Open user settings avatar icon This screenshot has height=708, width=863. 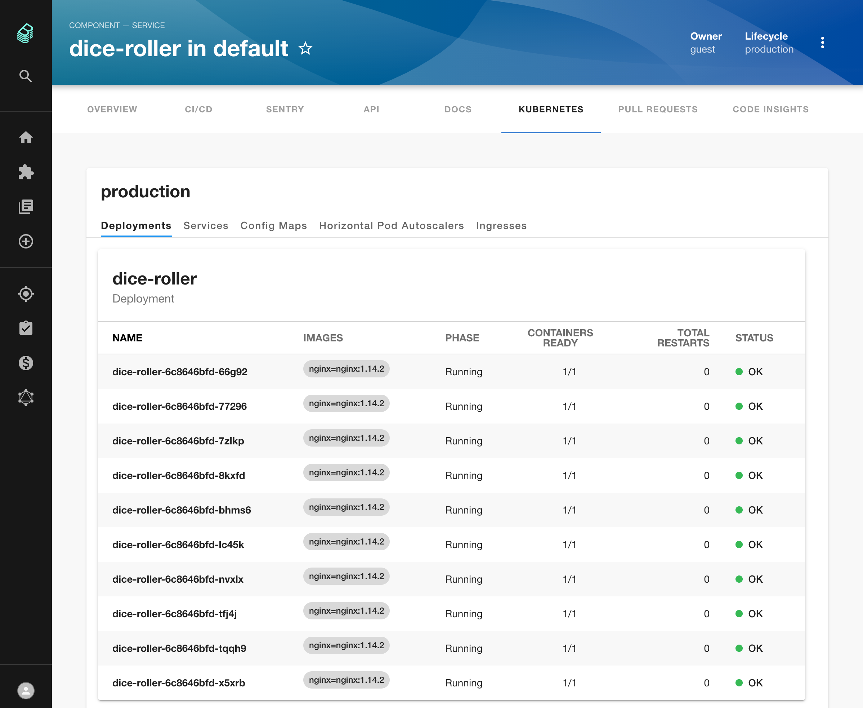(26, 690)
